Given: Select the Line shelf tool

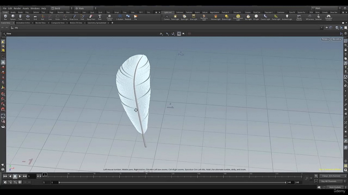Looking at the screenshot, I should 50,17.
